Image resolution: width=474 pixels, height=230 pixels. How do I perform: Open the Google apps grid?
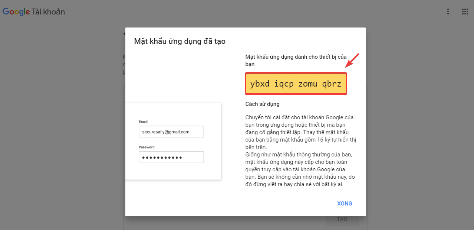point(465,12)
